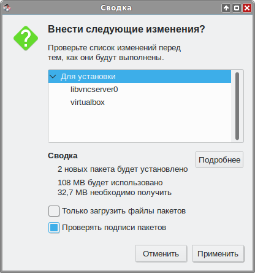Enable "Только загрузить файлы пакетов" checkbox
The image size is (255, 273).
[x=54, y=211]
